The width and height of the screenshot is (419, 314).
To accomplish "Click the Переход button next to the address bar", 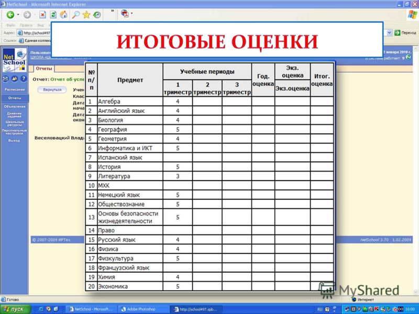I will coord(405,33).
